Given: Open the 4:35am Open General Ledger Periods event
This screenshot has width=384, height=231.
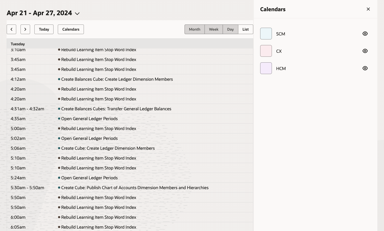Looking at the screenshot, I should 89,119.
